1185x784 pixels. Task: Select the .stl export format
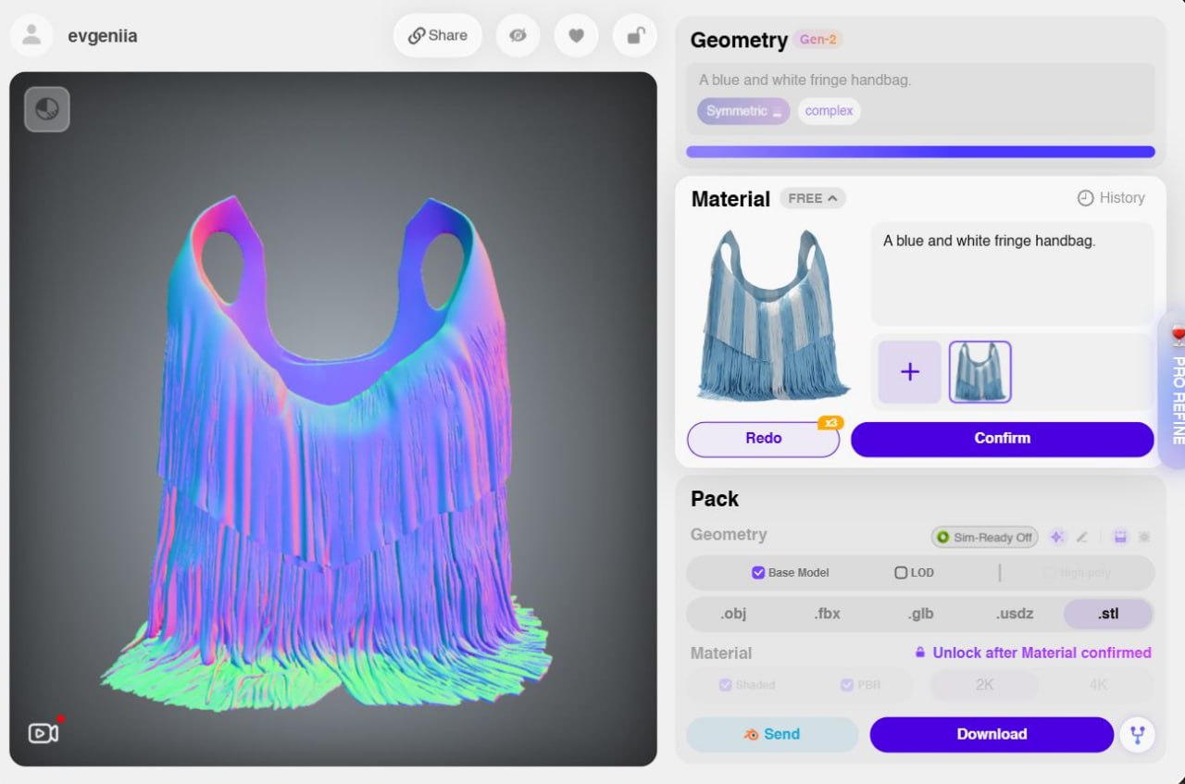(x=1108, y=614)
